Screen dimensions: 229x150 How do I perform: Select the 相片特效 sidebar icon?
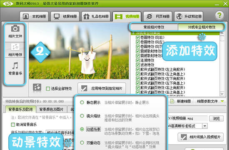point(15,47)
